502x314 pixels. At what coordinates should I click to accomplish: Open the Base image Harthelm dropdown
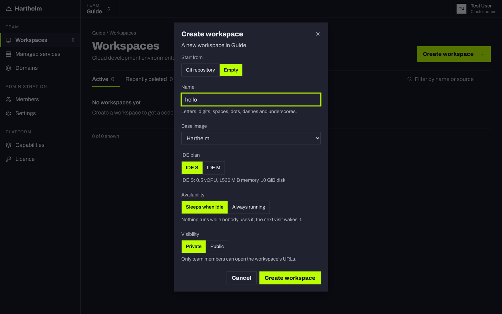251,138
